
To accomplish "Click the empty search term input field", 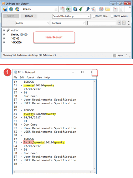I will click(102, 23).
